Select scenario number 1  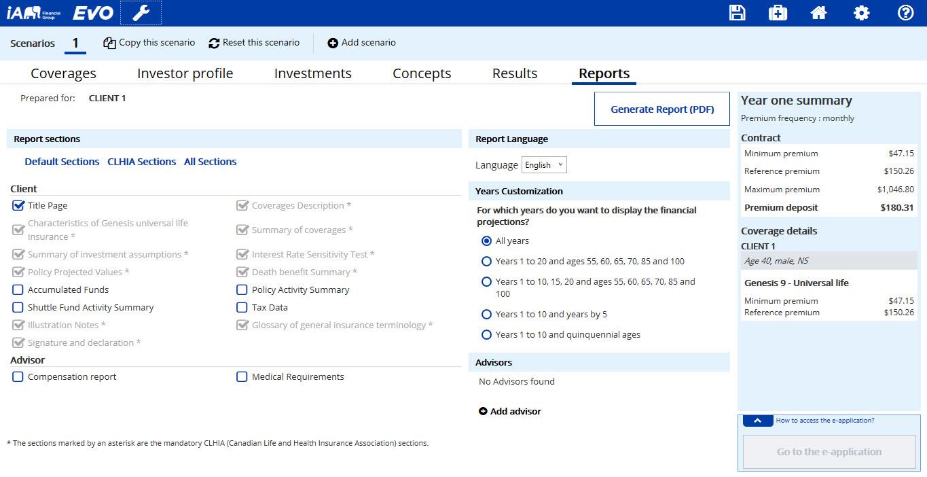click(x=75, y=43)
